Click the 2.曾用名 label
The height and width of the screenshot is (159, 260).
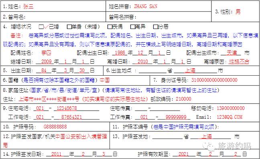point(14,17)
